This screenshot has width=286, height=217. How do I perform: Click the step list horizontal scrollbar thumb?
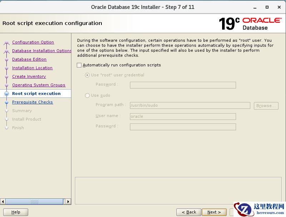[34, 202]
